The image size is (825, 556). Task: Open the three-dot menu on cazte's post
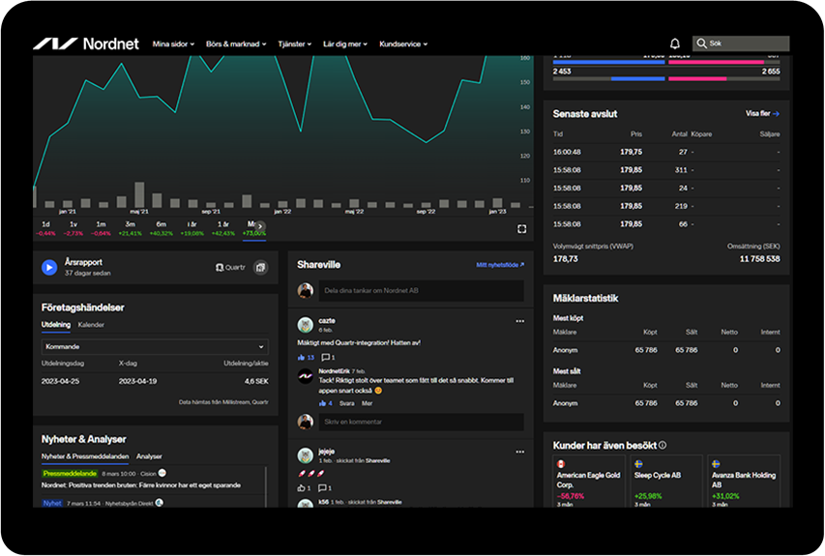click(x=519, y=321)
